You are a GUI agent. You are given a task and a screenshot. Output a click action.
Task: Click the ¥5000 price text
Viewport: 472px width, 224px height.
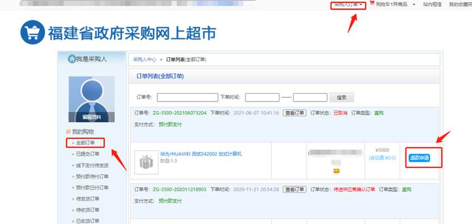[382, 150]
